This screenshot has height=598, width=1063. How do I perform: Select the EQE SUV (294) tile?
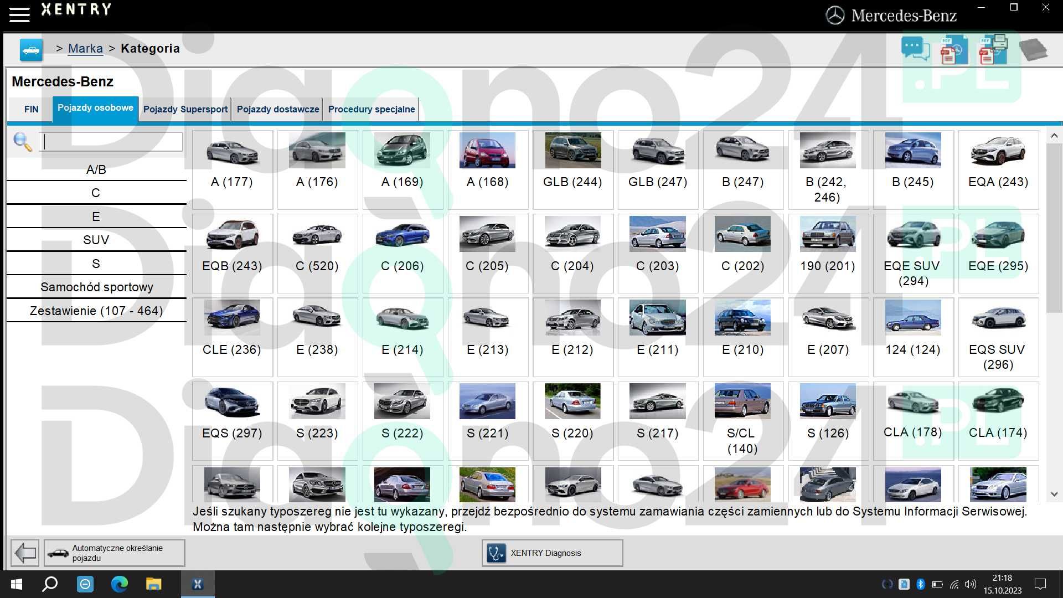(x=913, y=253)
